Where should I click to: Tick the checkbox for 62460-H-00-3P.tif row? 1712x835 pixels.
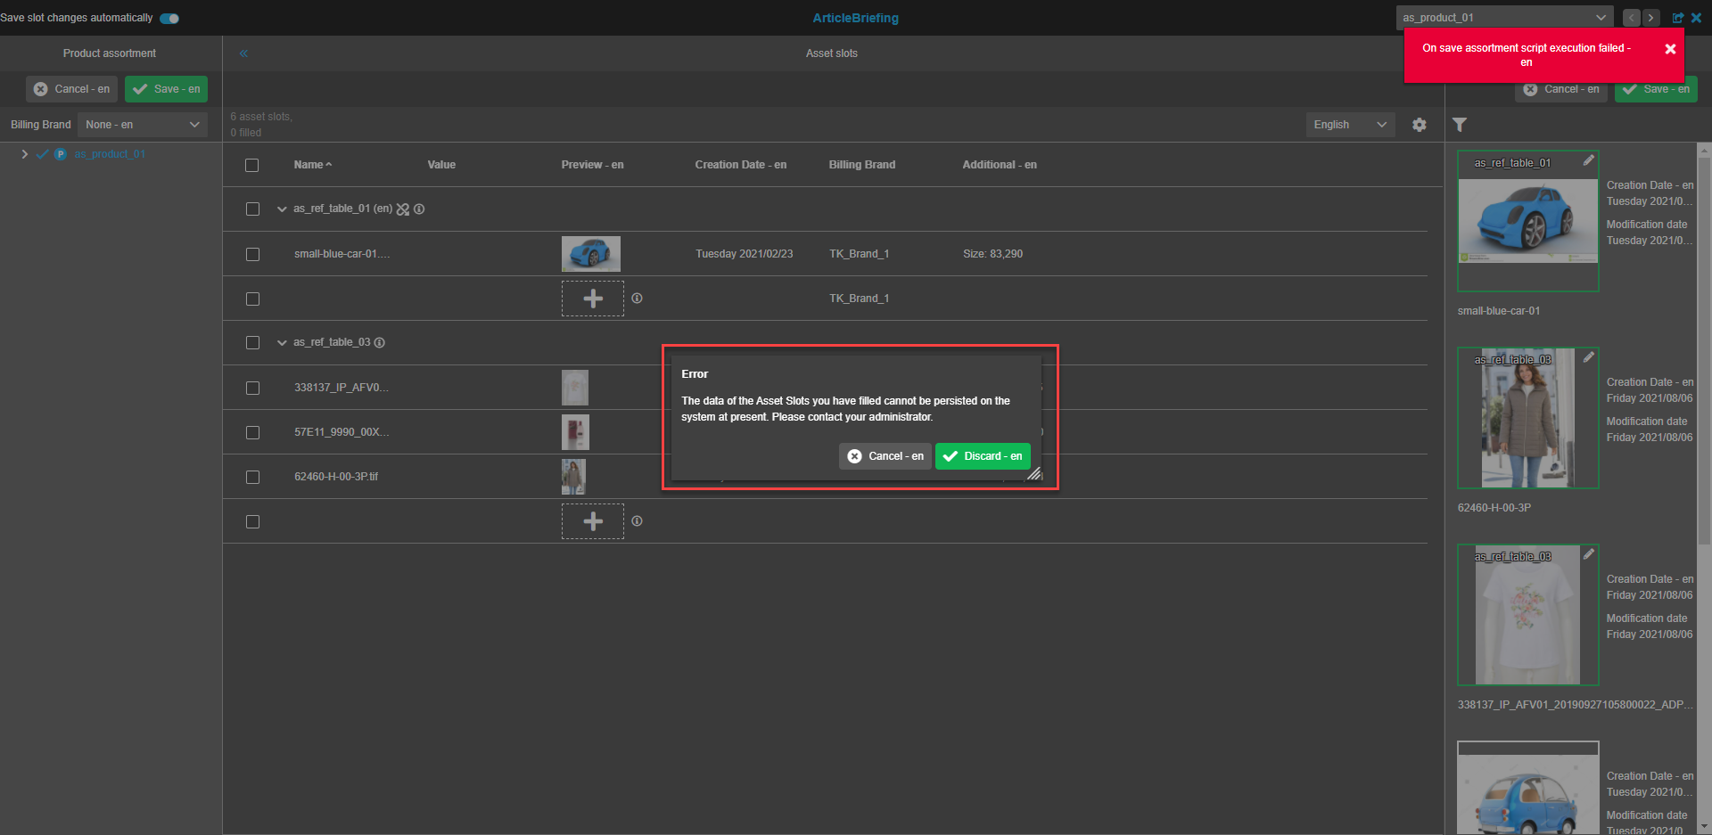252,477
